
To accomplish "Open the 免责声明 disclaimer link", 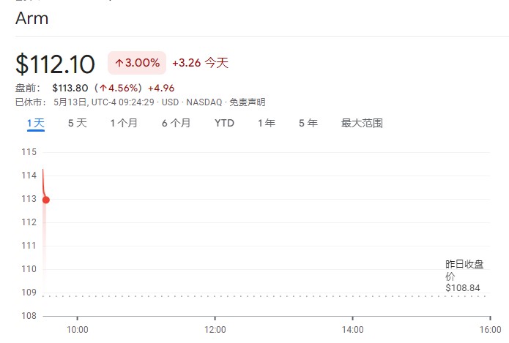I will (x=248, y=102).
